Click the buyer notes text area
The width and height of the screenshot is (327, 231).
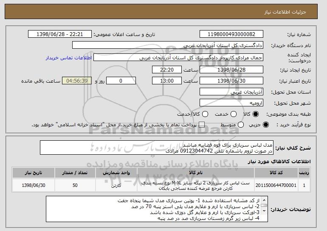(x=157, y=209)
